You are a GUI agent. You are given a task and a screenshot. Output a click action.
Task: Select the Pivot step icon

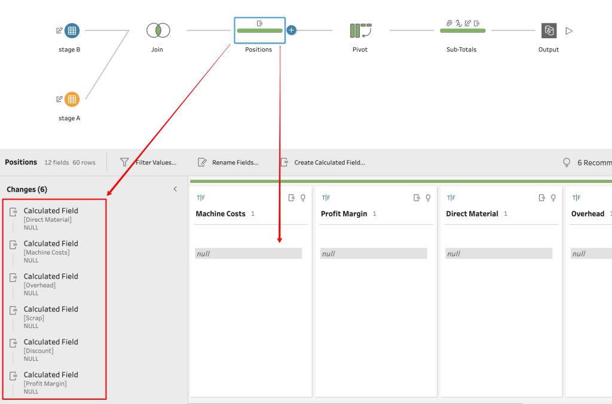360,30
